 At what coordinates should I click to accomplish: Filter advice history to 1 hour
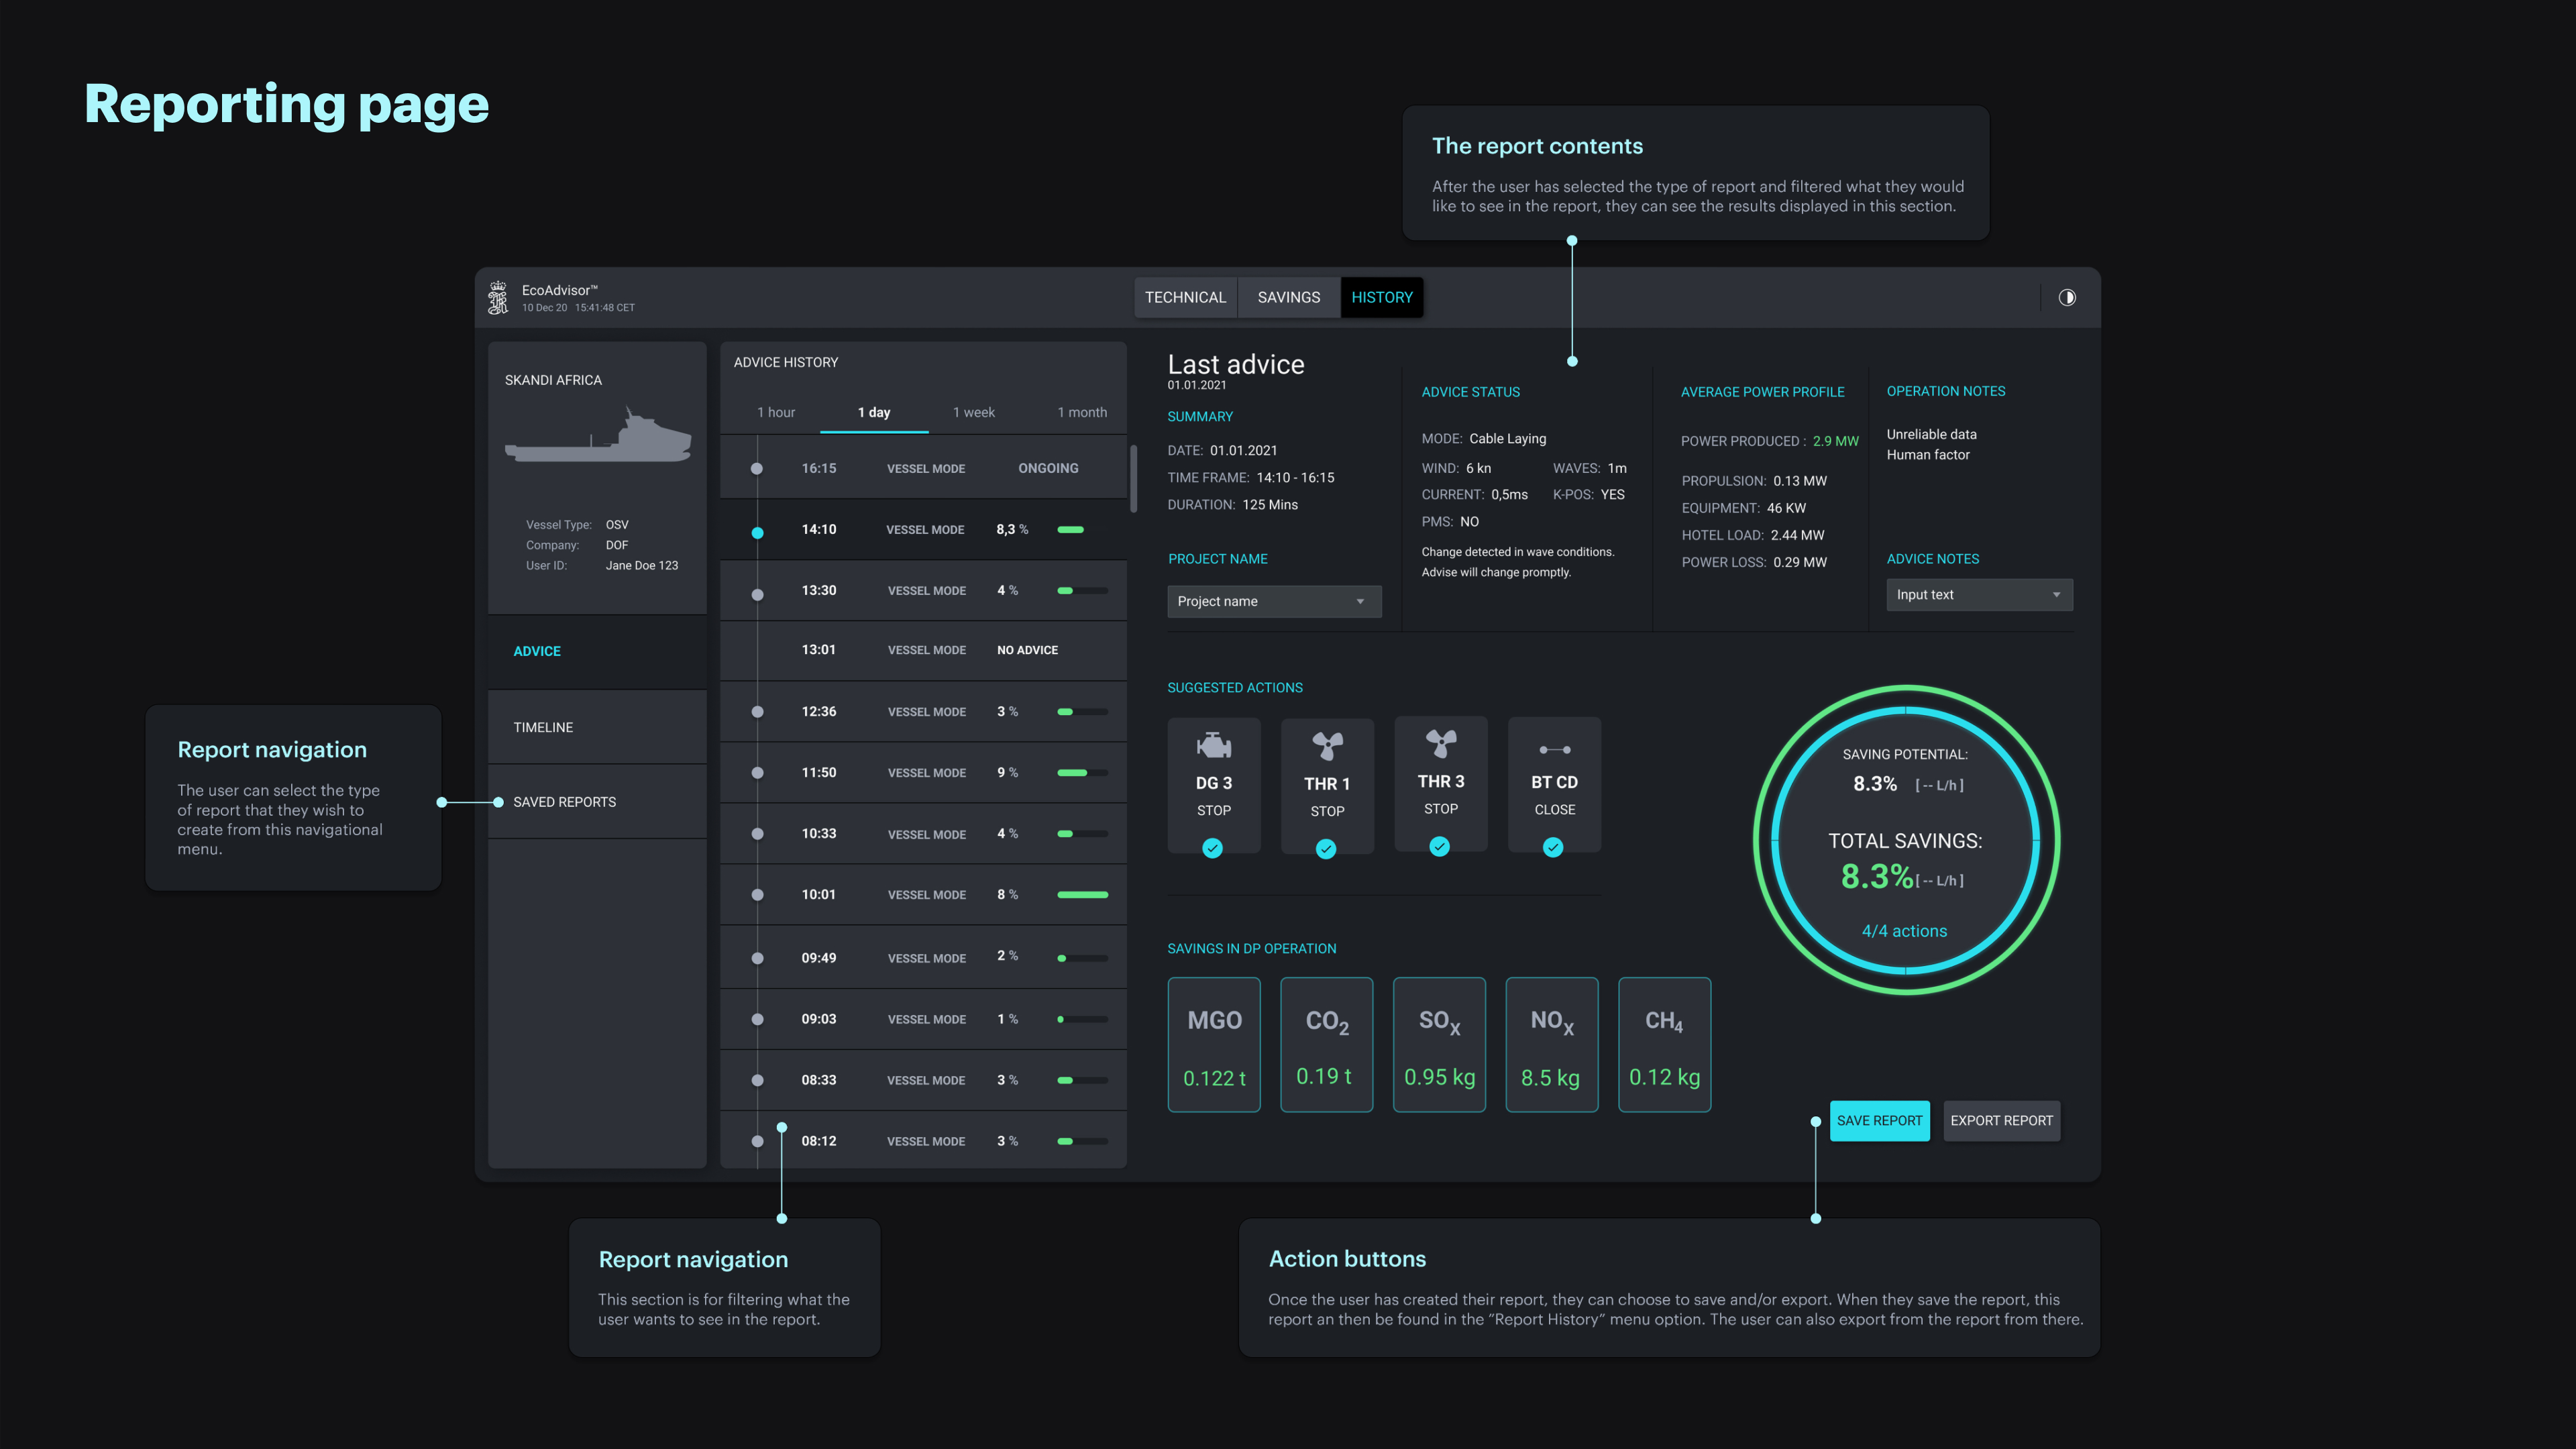click(776, 412)
